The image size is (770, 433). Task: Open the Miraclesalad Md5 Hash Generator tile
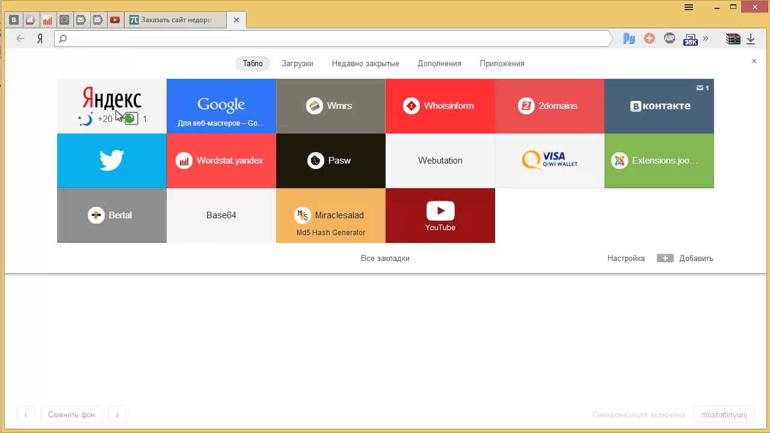tap(331, 215)
